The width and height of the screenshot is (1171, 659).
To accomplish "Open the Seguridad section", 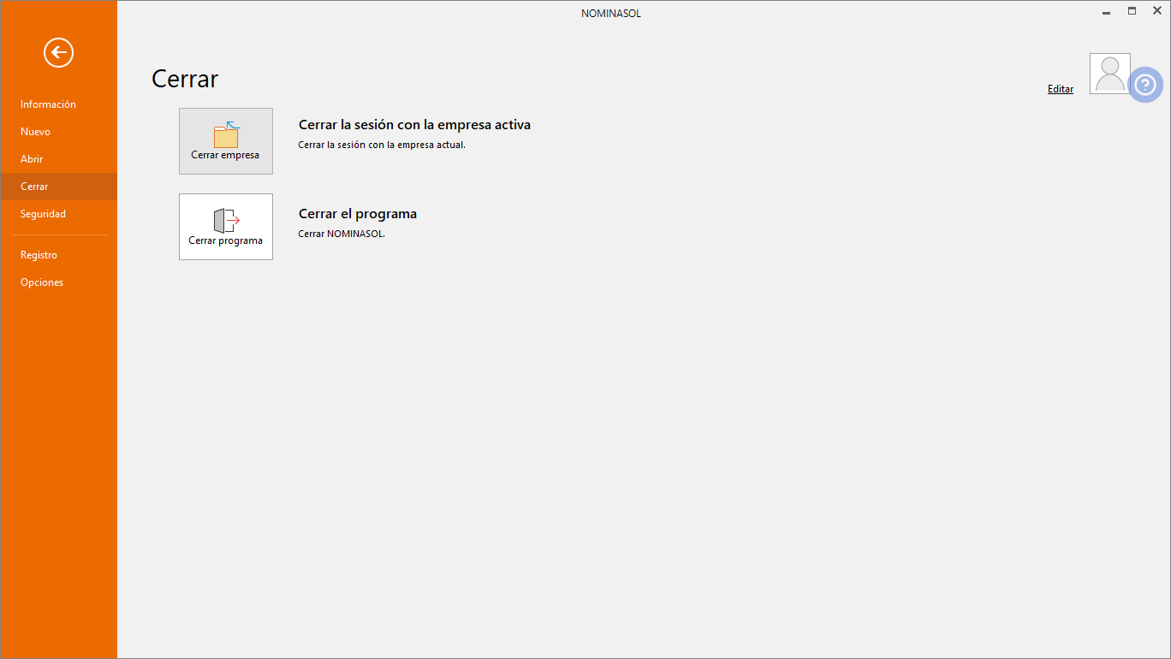I will pos(59,214).
